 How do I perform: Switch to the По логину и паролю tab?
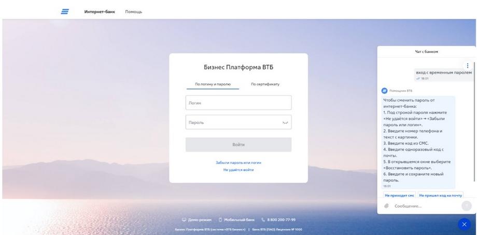213,84
